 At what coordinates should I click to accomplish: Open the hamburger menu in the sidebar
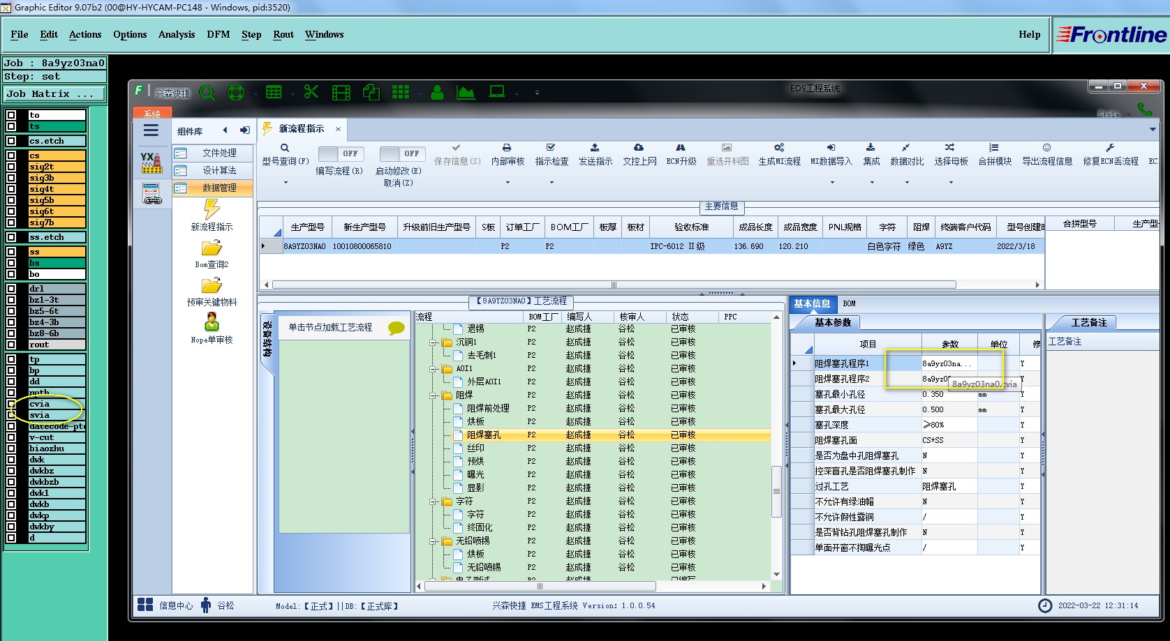coord(151,130)
